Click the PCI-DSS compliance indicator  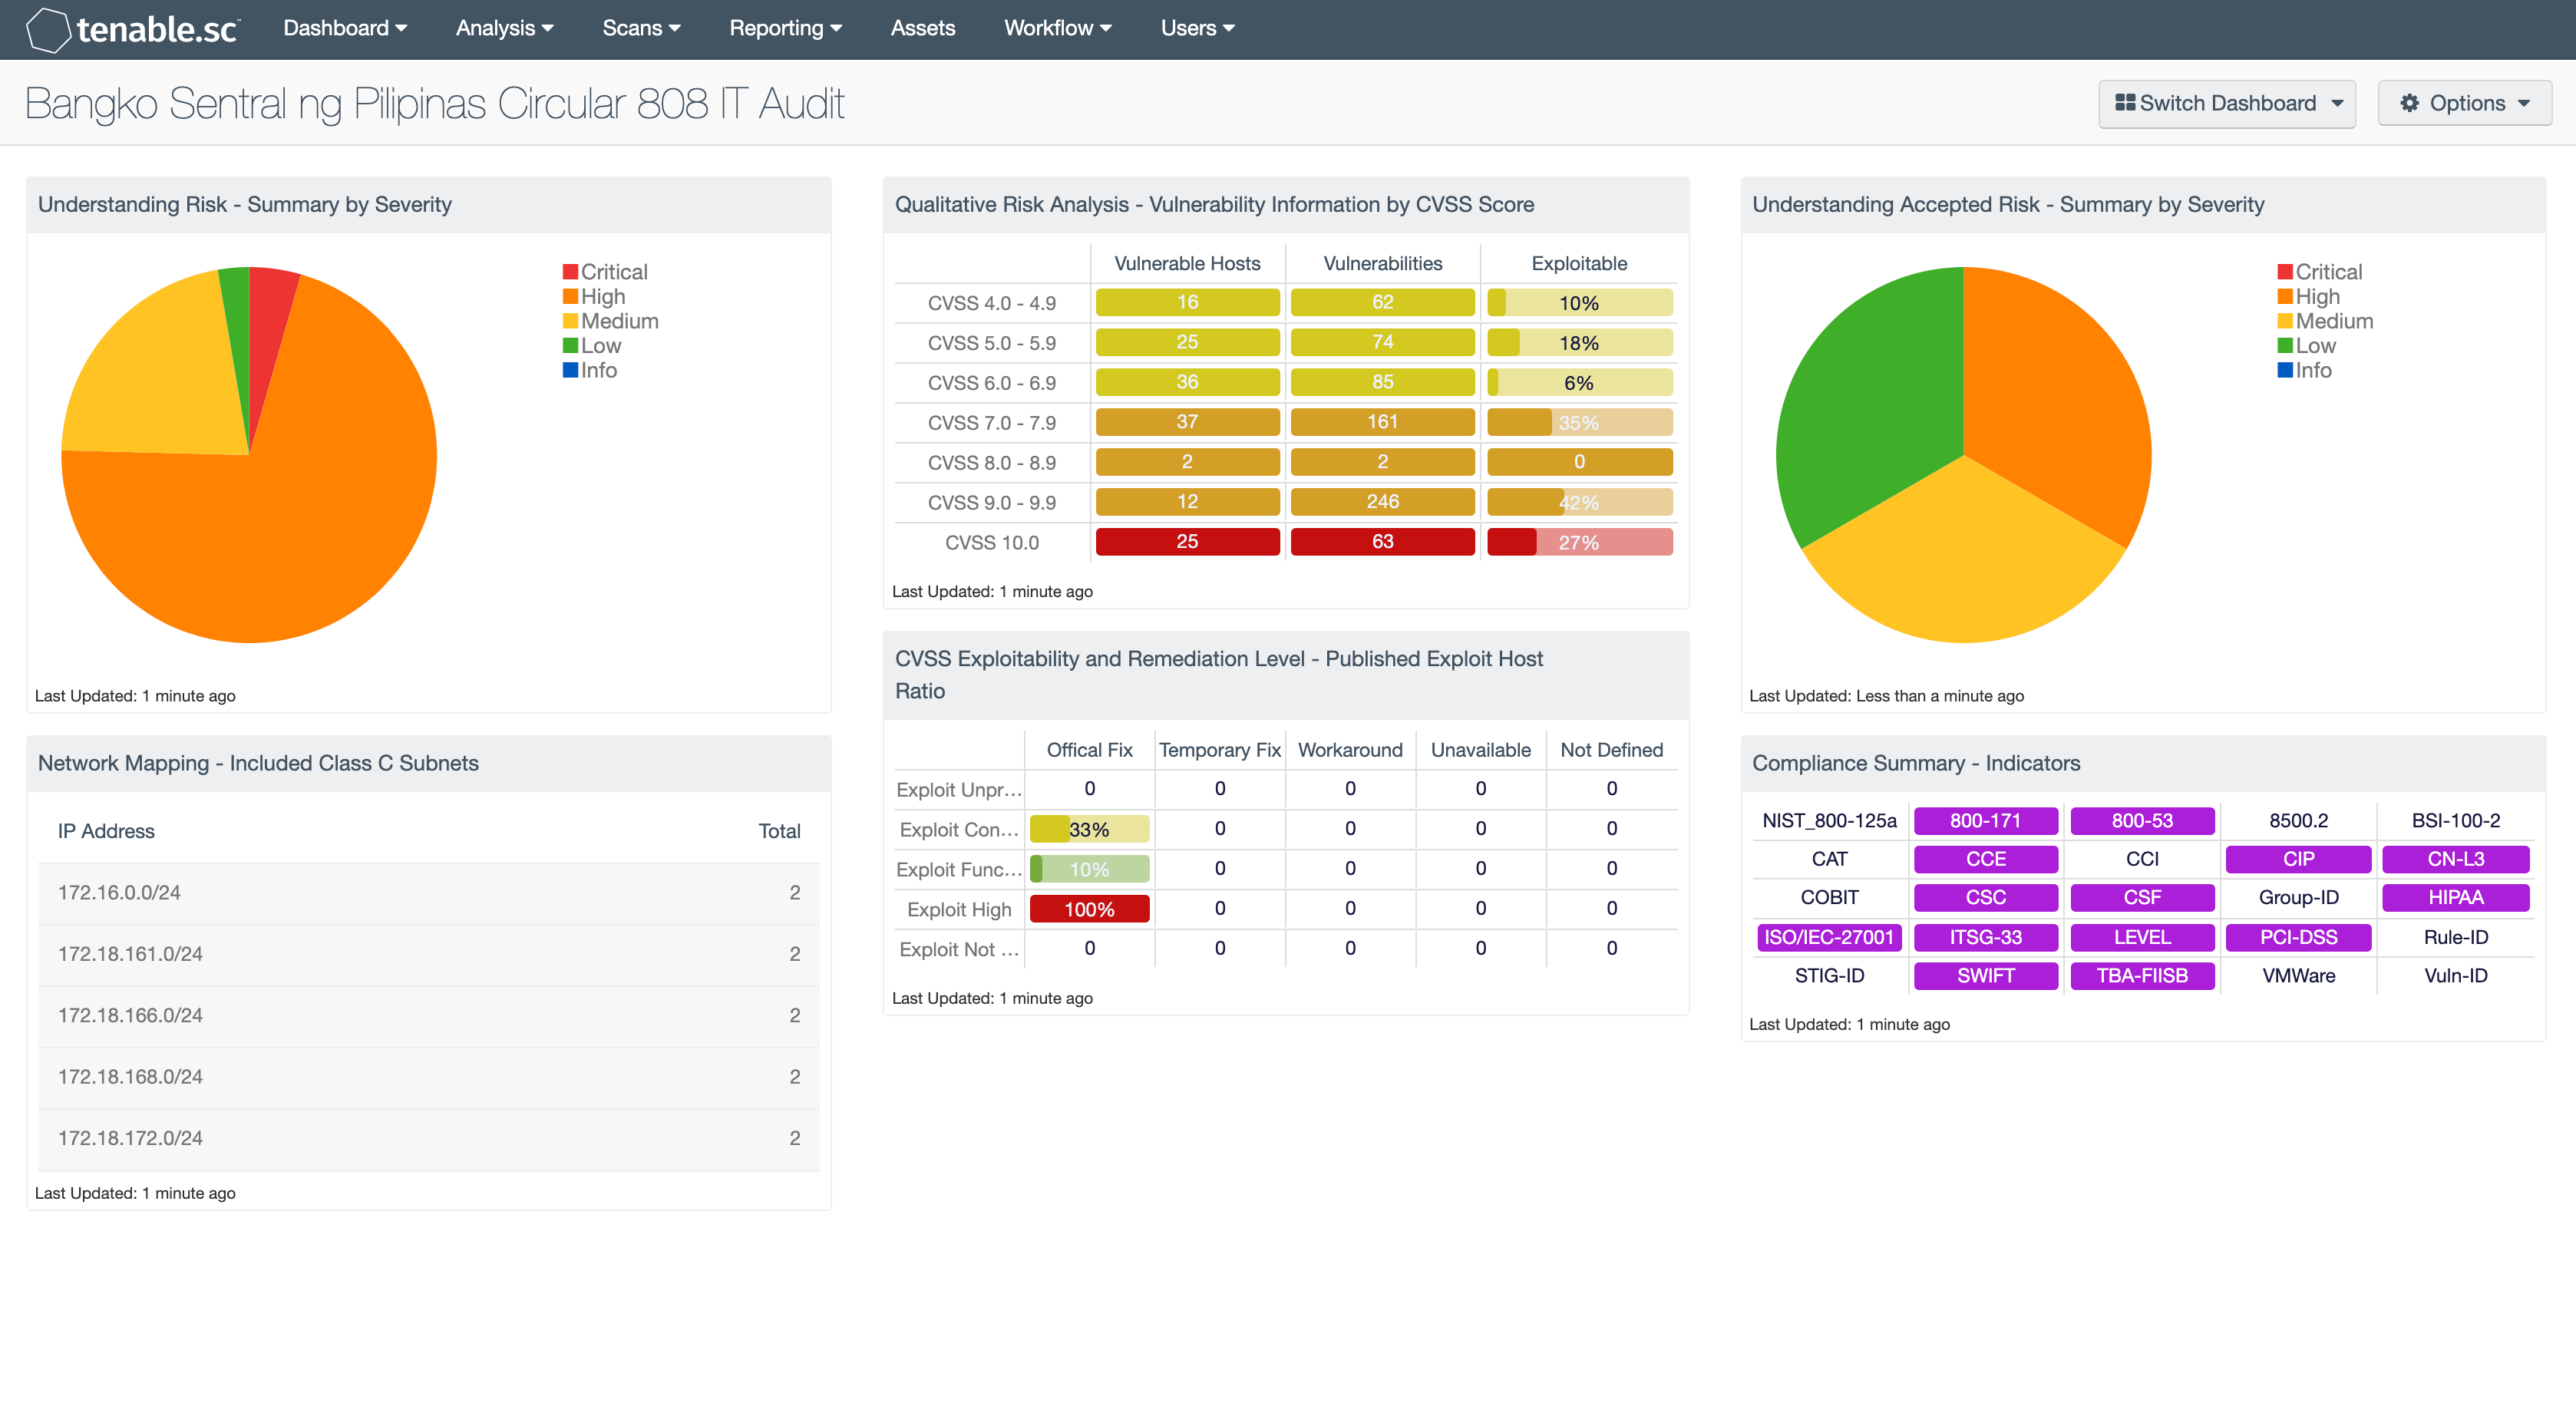pos(2298,937)
